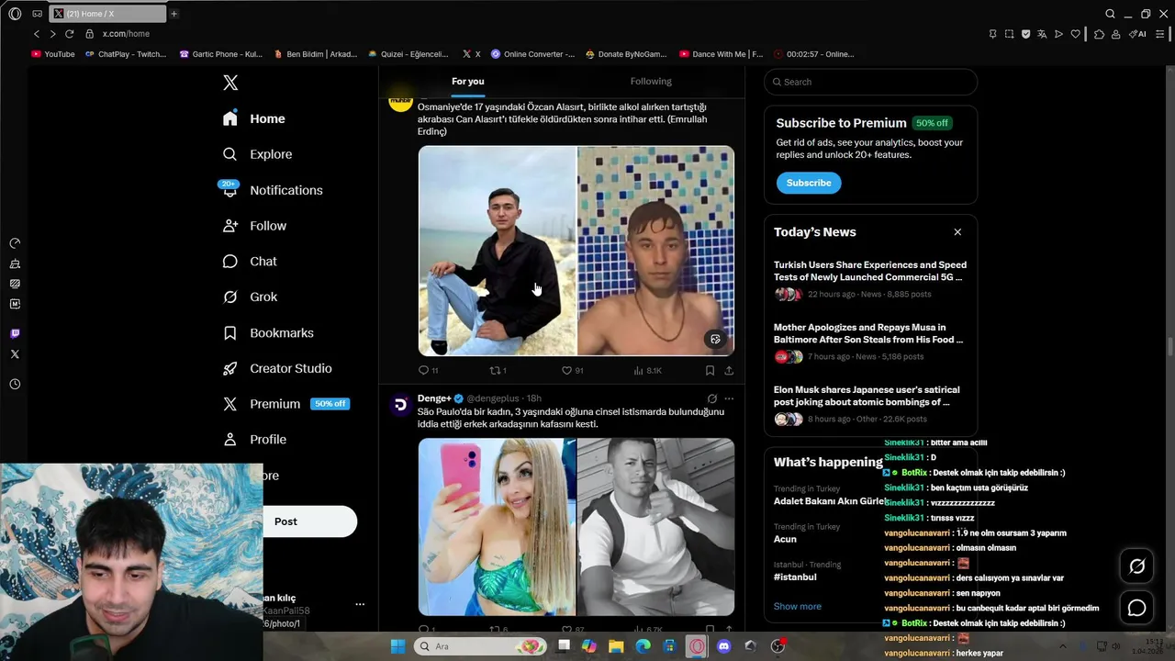Image resolution: width=1175 pixels, height=661 pixels.
Task: Open the image edit icon on the Osmaniye photo
Action: [x=715, y=339]
